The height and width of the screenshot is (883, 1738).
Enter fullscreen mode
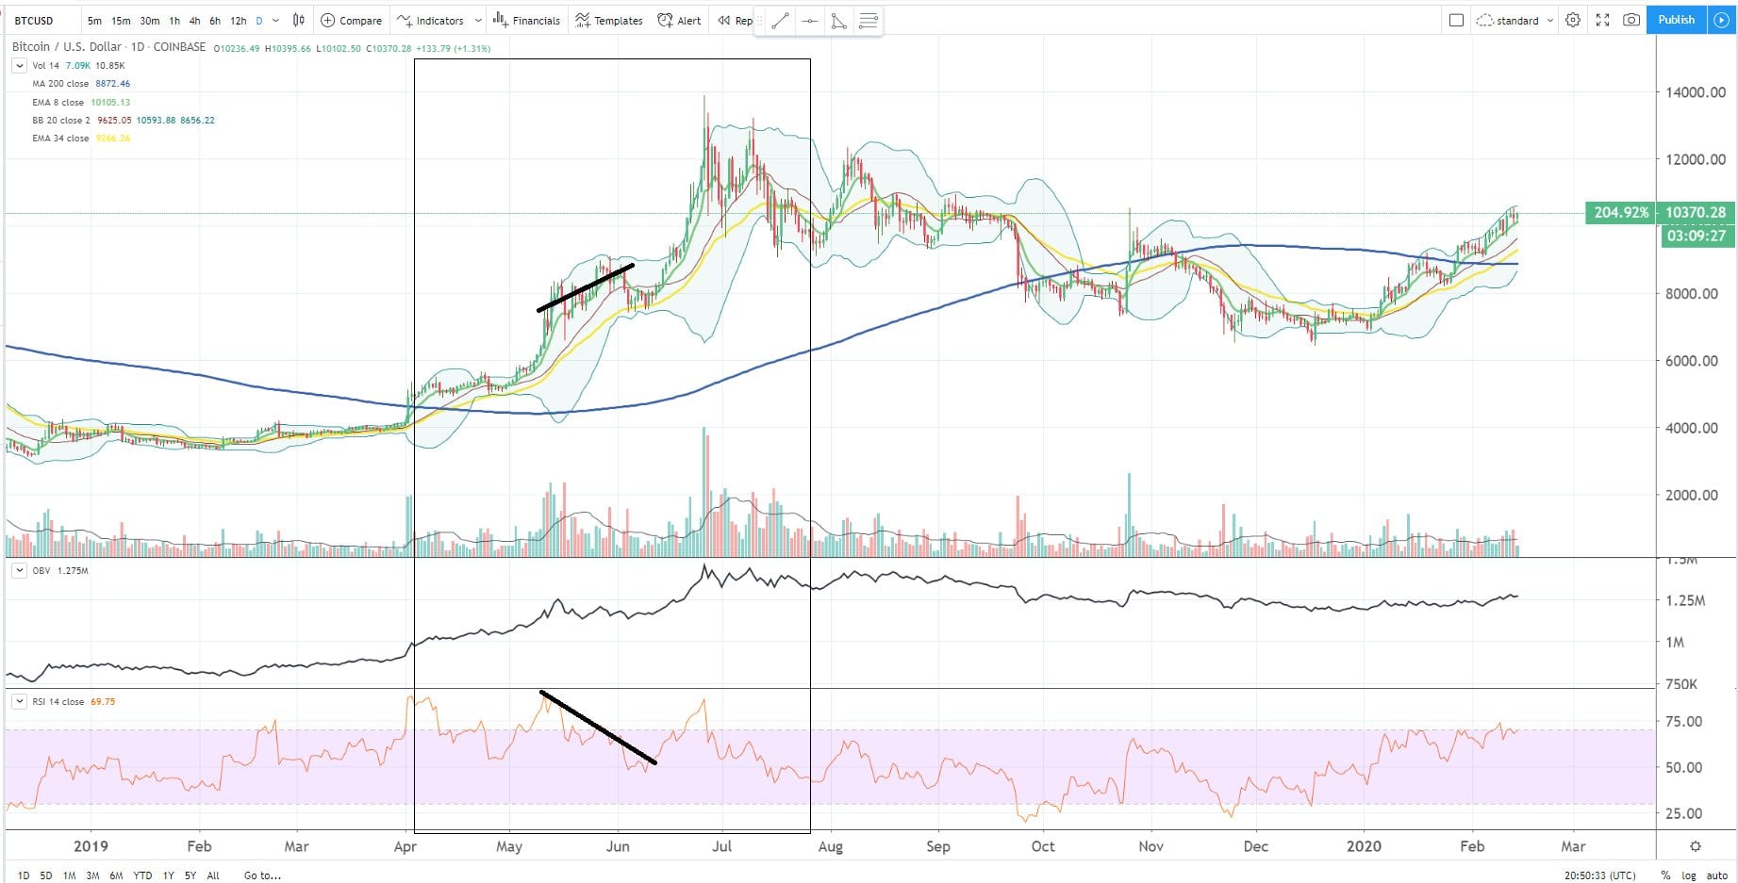point(1602,20)
